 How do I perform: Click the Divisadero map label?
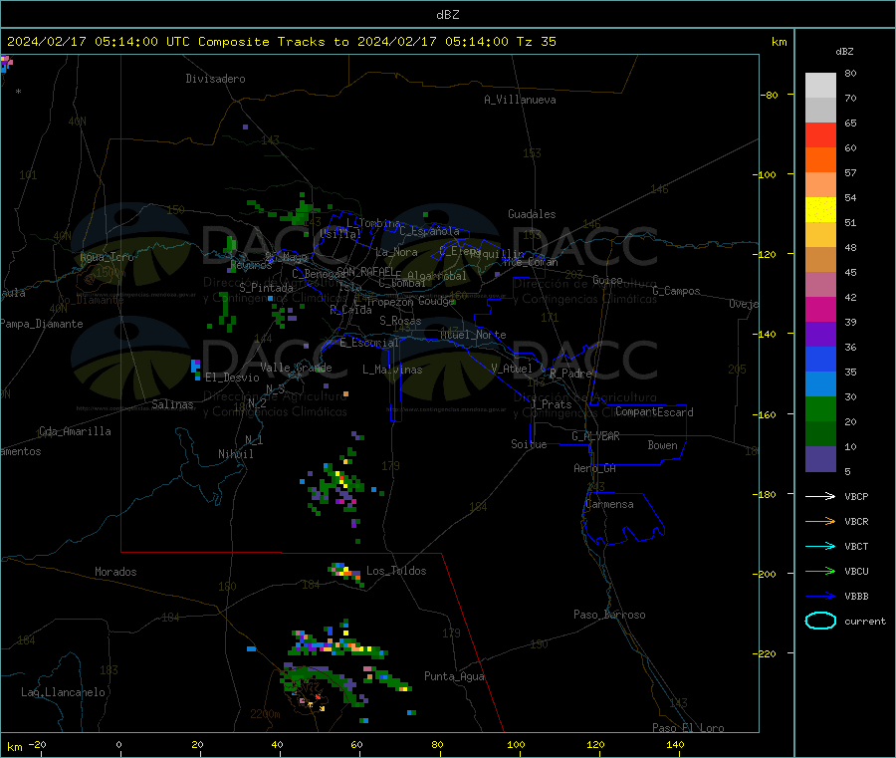coord(215,79)
